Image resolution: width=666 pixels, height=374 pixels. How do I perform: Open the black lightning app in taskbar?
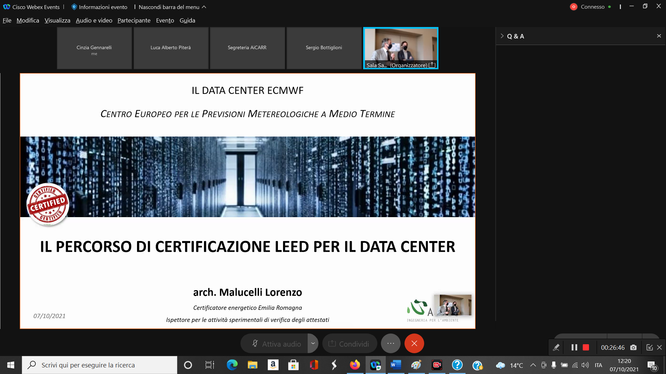pyautogui.click(x=334, y=365)
